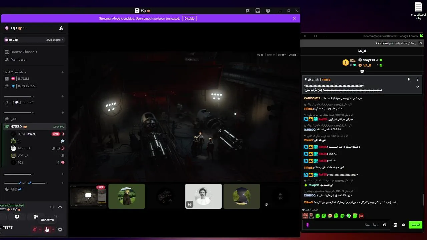
Task: Open the Discord inbox icon
Action: pos(258,11)
